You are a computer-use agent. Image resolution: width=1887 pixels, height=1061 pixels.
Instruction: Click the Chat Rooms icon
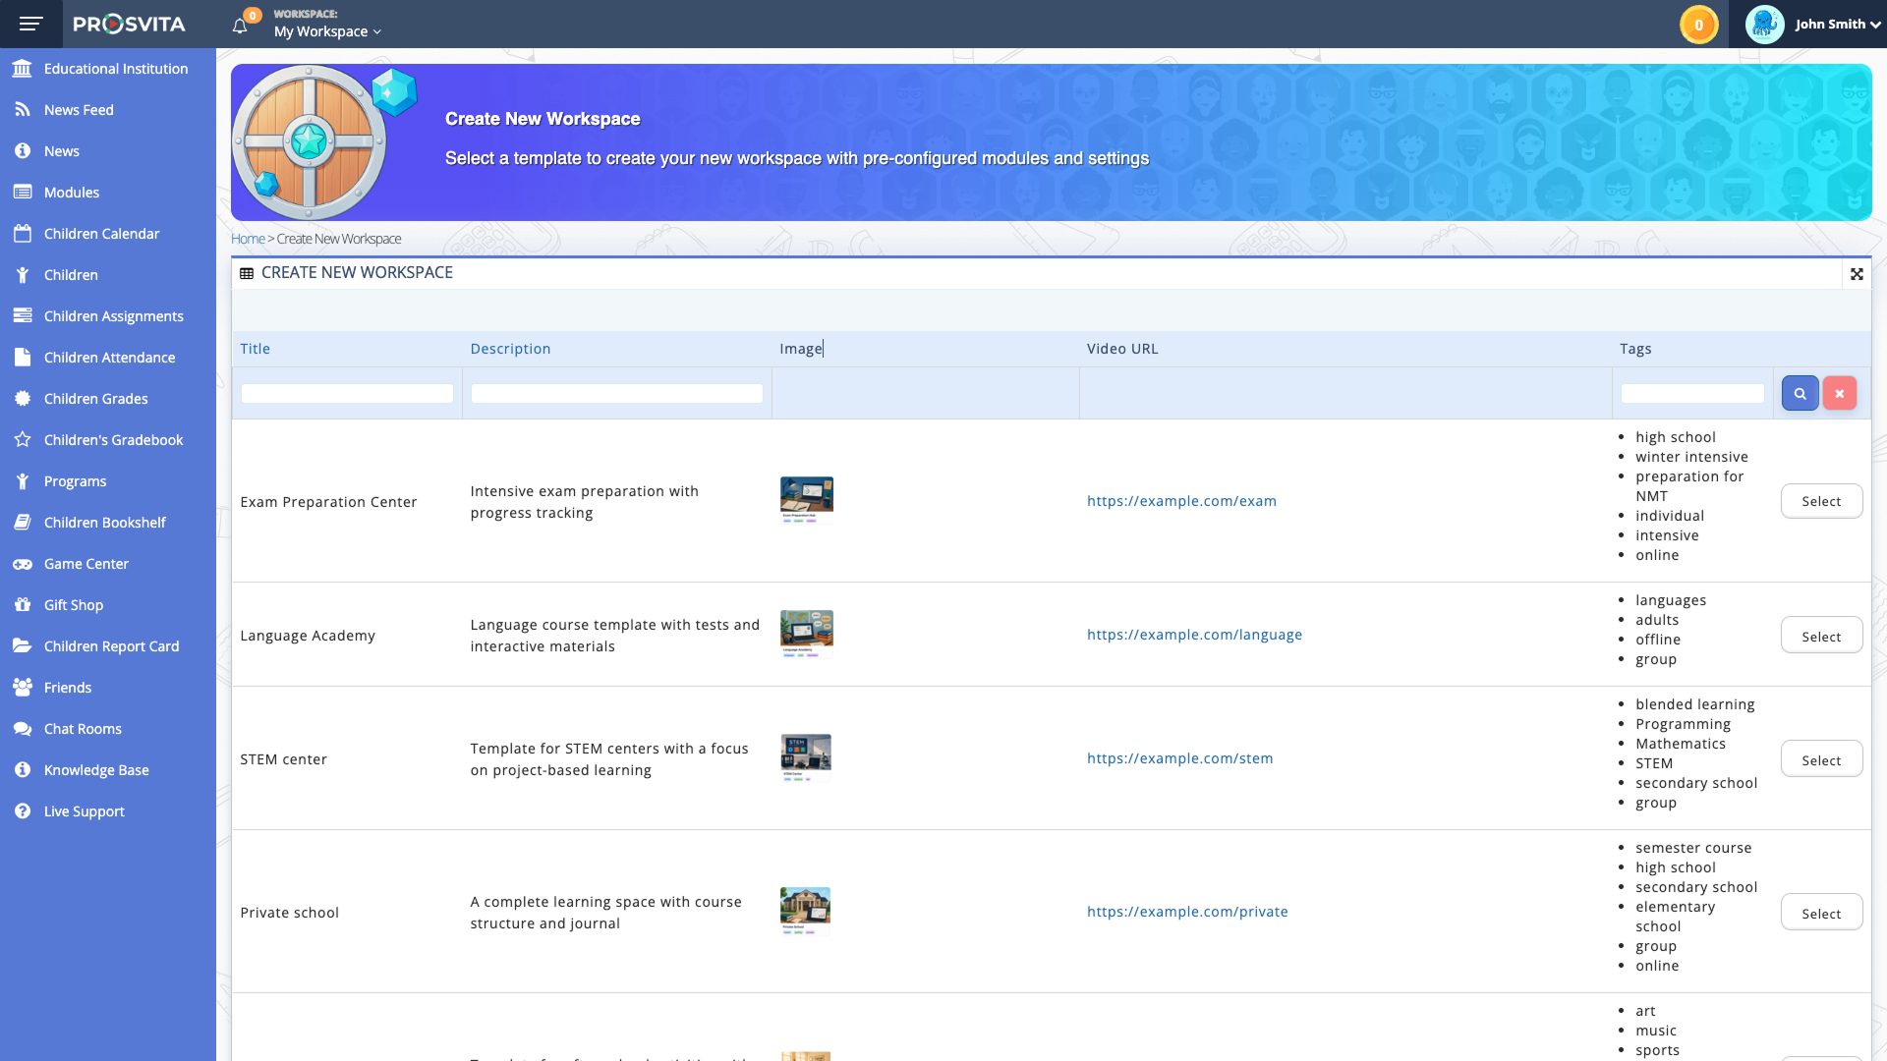pos(23,728)
